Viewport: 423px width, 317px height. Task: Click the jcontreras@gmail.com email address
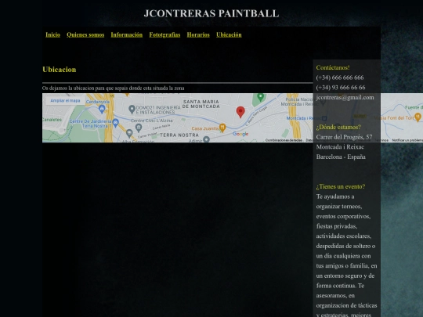point(345,97)
